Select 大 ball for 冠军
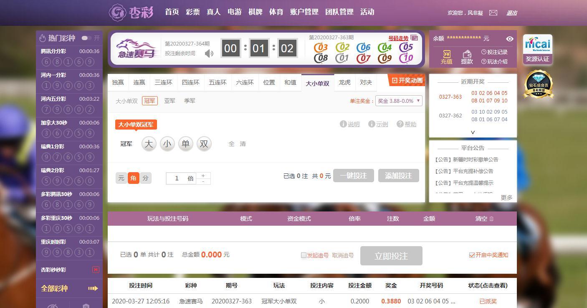Image resolution: width=587 pixels, height=308 pixels. click(x=149, y=144)
